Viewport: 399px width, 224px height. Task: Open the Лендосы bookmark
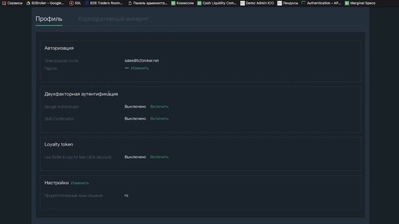(x=287, y=3)
